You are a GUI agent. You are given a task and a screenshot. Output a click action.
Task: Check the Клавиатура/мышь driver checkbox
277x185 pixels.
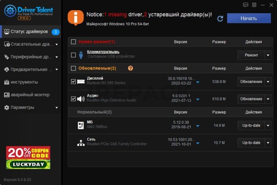[x=73, y=55]
